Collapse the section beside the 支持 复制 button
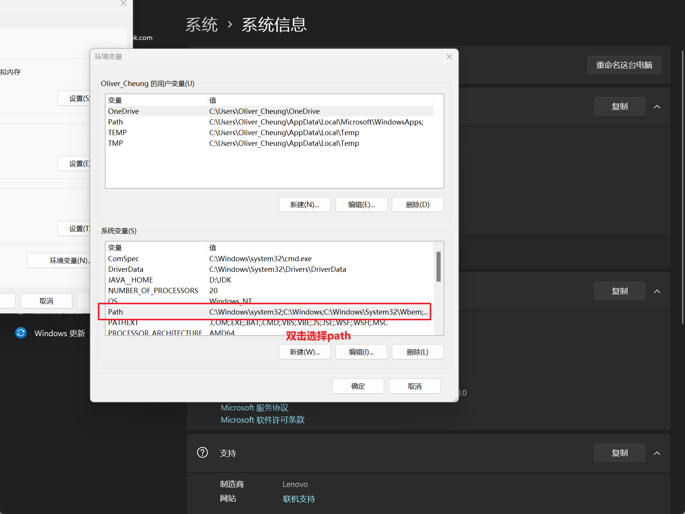 pos(657,453)
